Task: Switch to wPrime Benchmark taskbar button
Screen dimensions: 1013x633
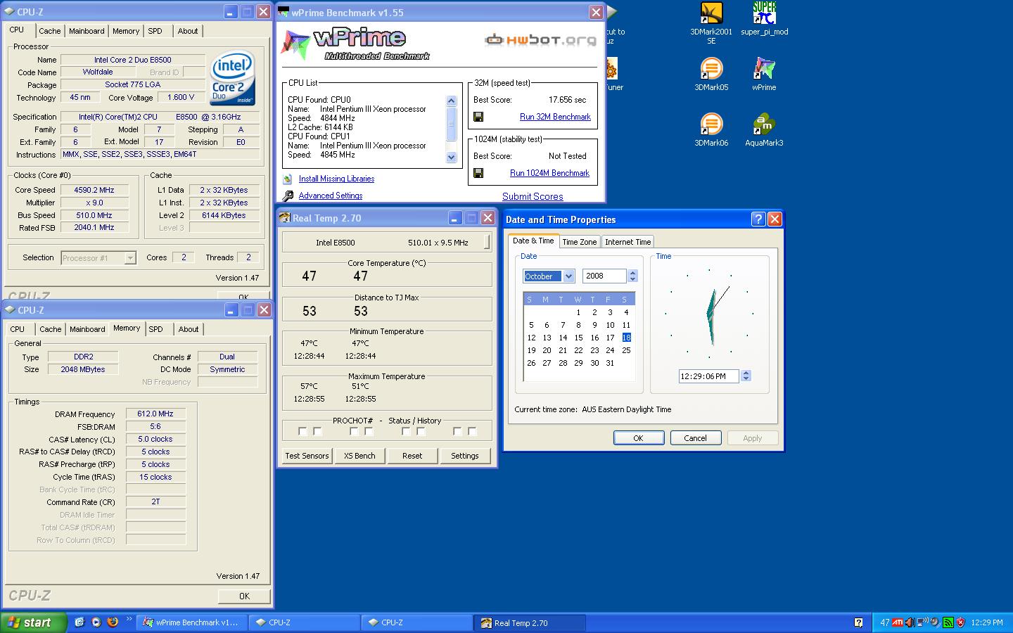Action: point(191,622)
